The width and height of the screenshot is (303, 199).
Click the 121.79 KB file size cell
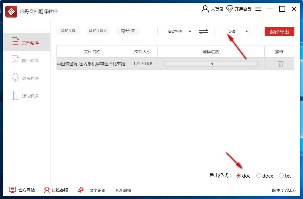(x=143, y=64)
